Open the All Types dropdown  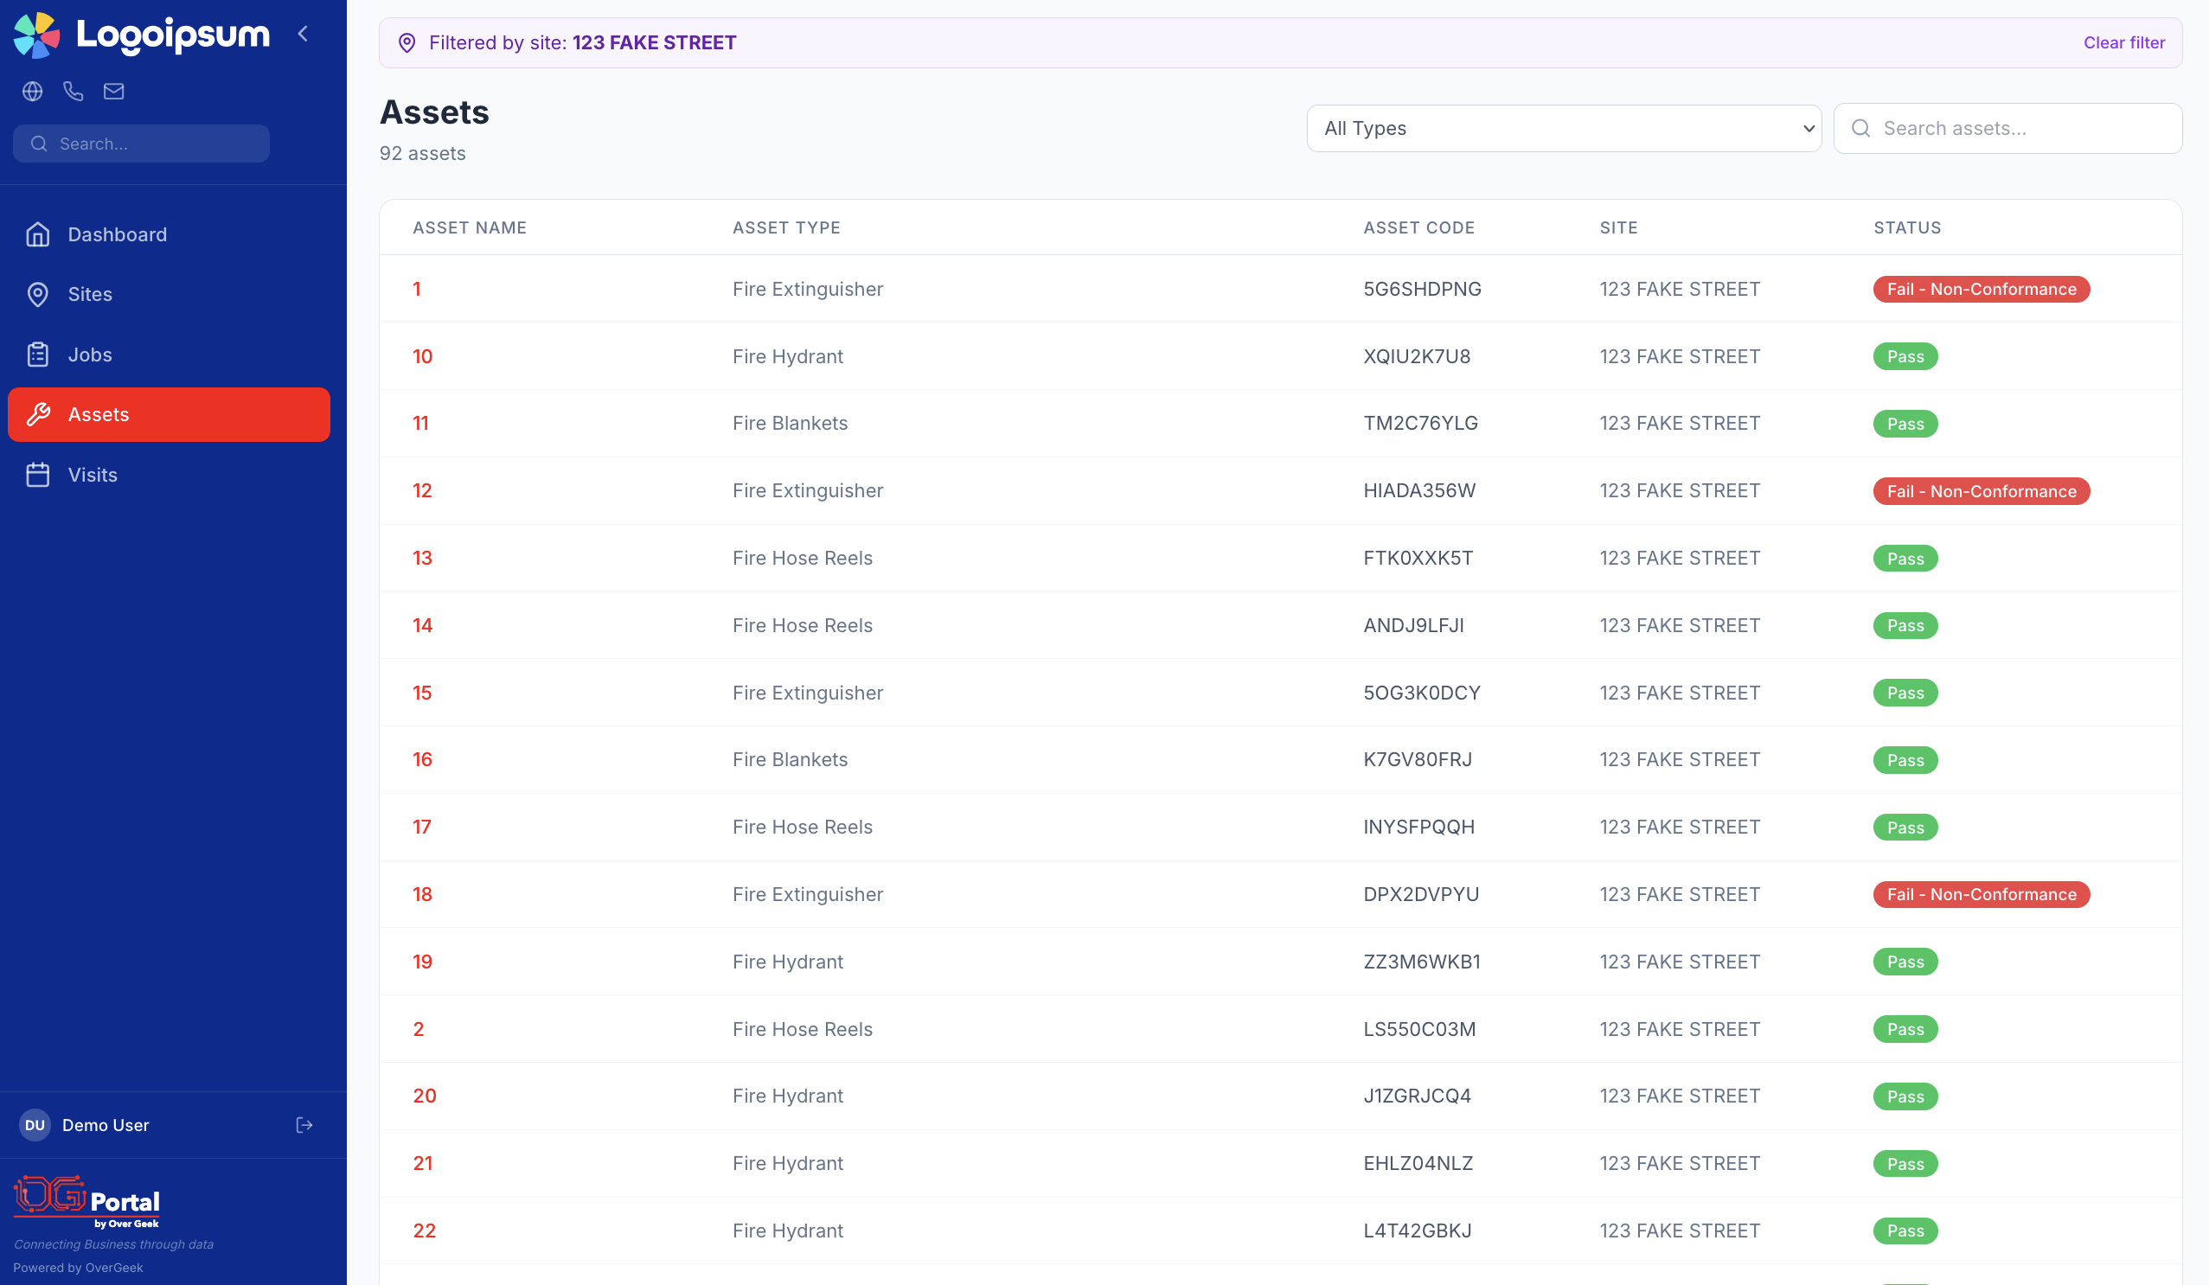(x=1564, y=129)
